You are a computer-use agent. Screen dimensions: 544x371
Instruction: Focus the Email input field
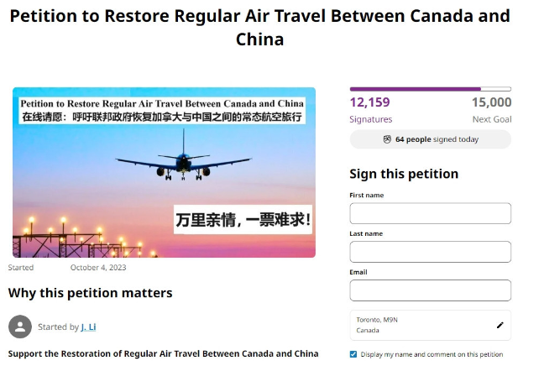coord(430,290)
